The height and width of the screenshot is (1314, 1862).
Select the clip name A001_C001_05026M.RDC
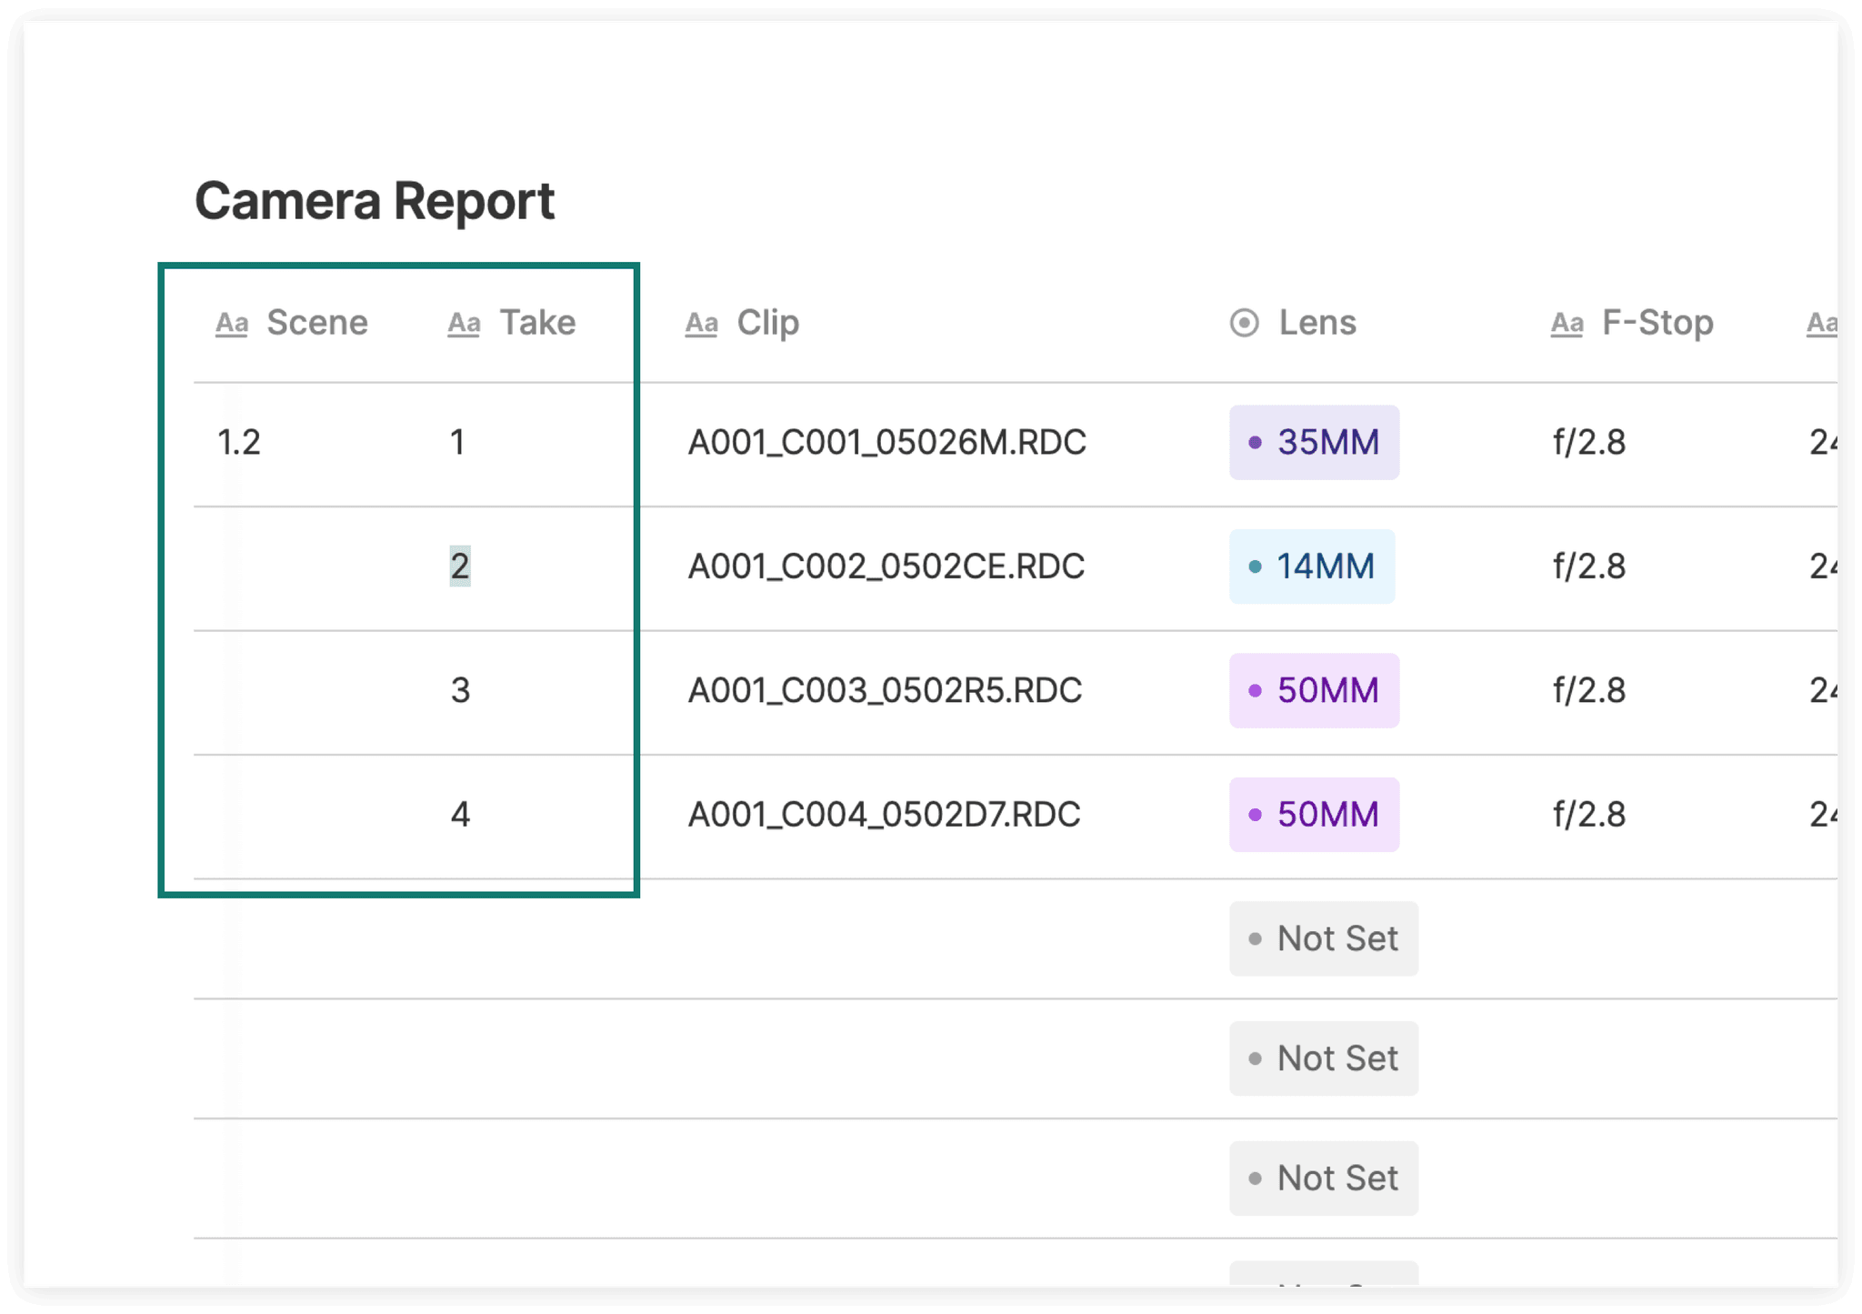(886, 443)
